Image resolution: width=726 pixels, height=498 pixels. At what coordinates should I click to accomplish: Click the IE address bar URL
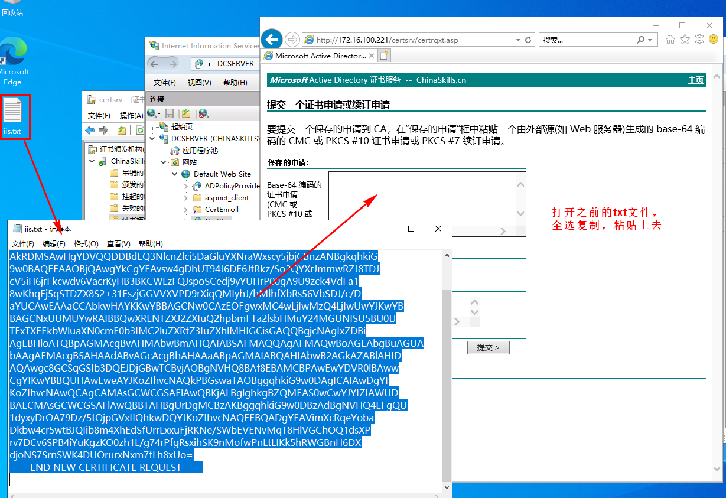click(388, 40)
